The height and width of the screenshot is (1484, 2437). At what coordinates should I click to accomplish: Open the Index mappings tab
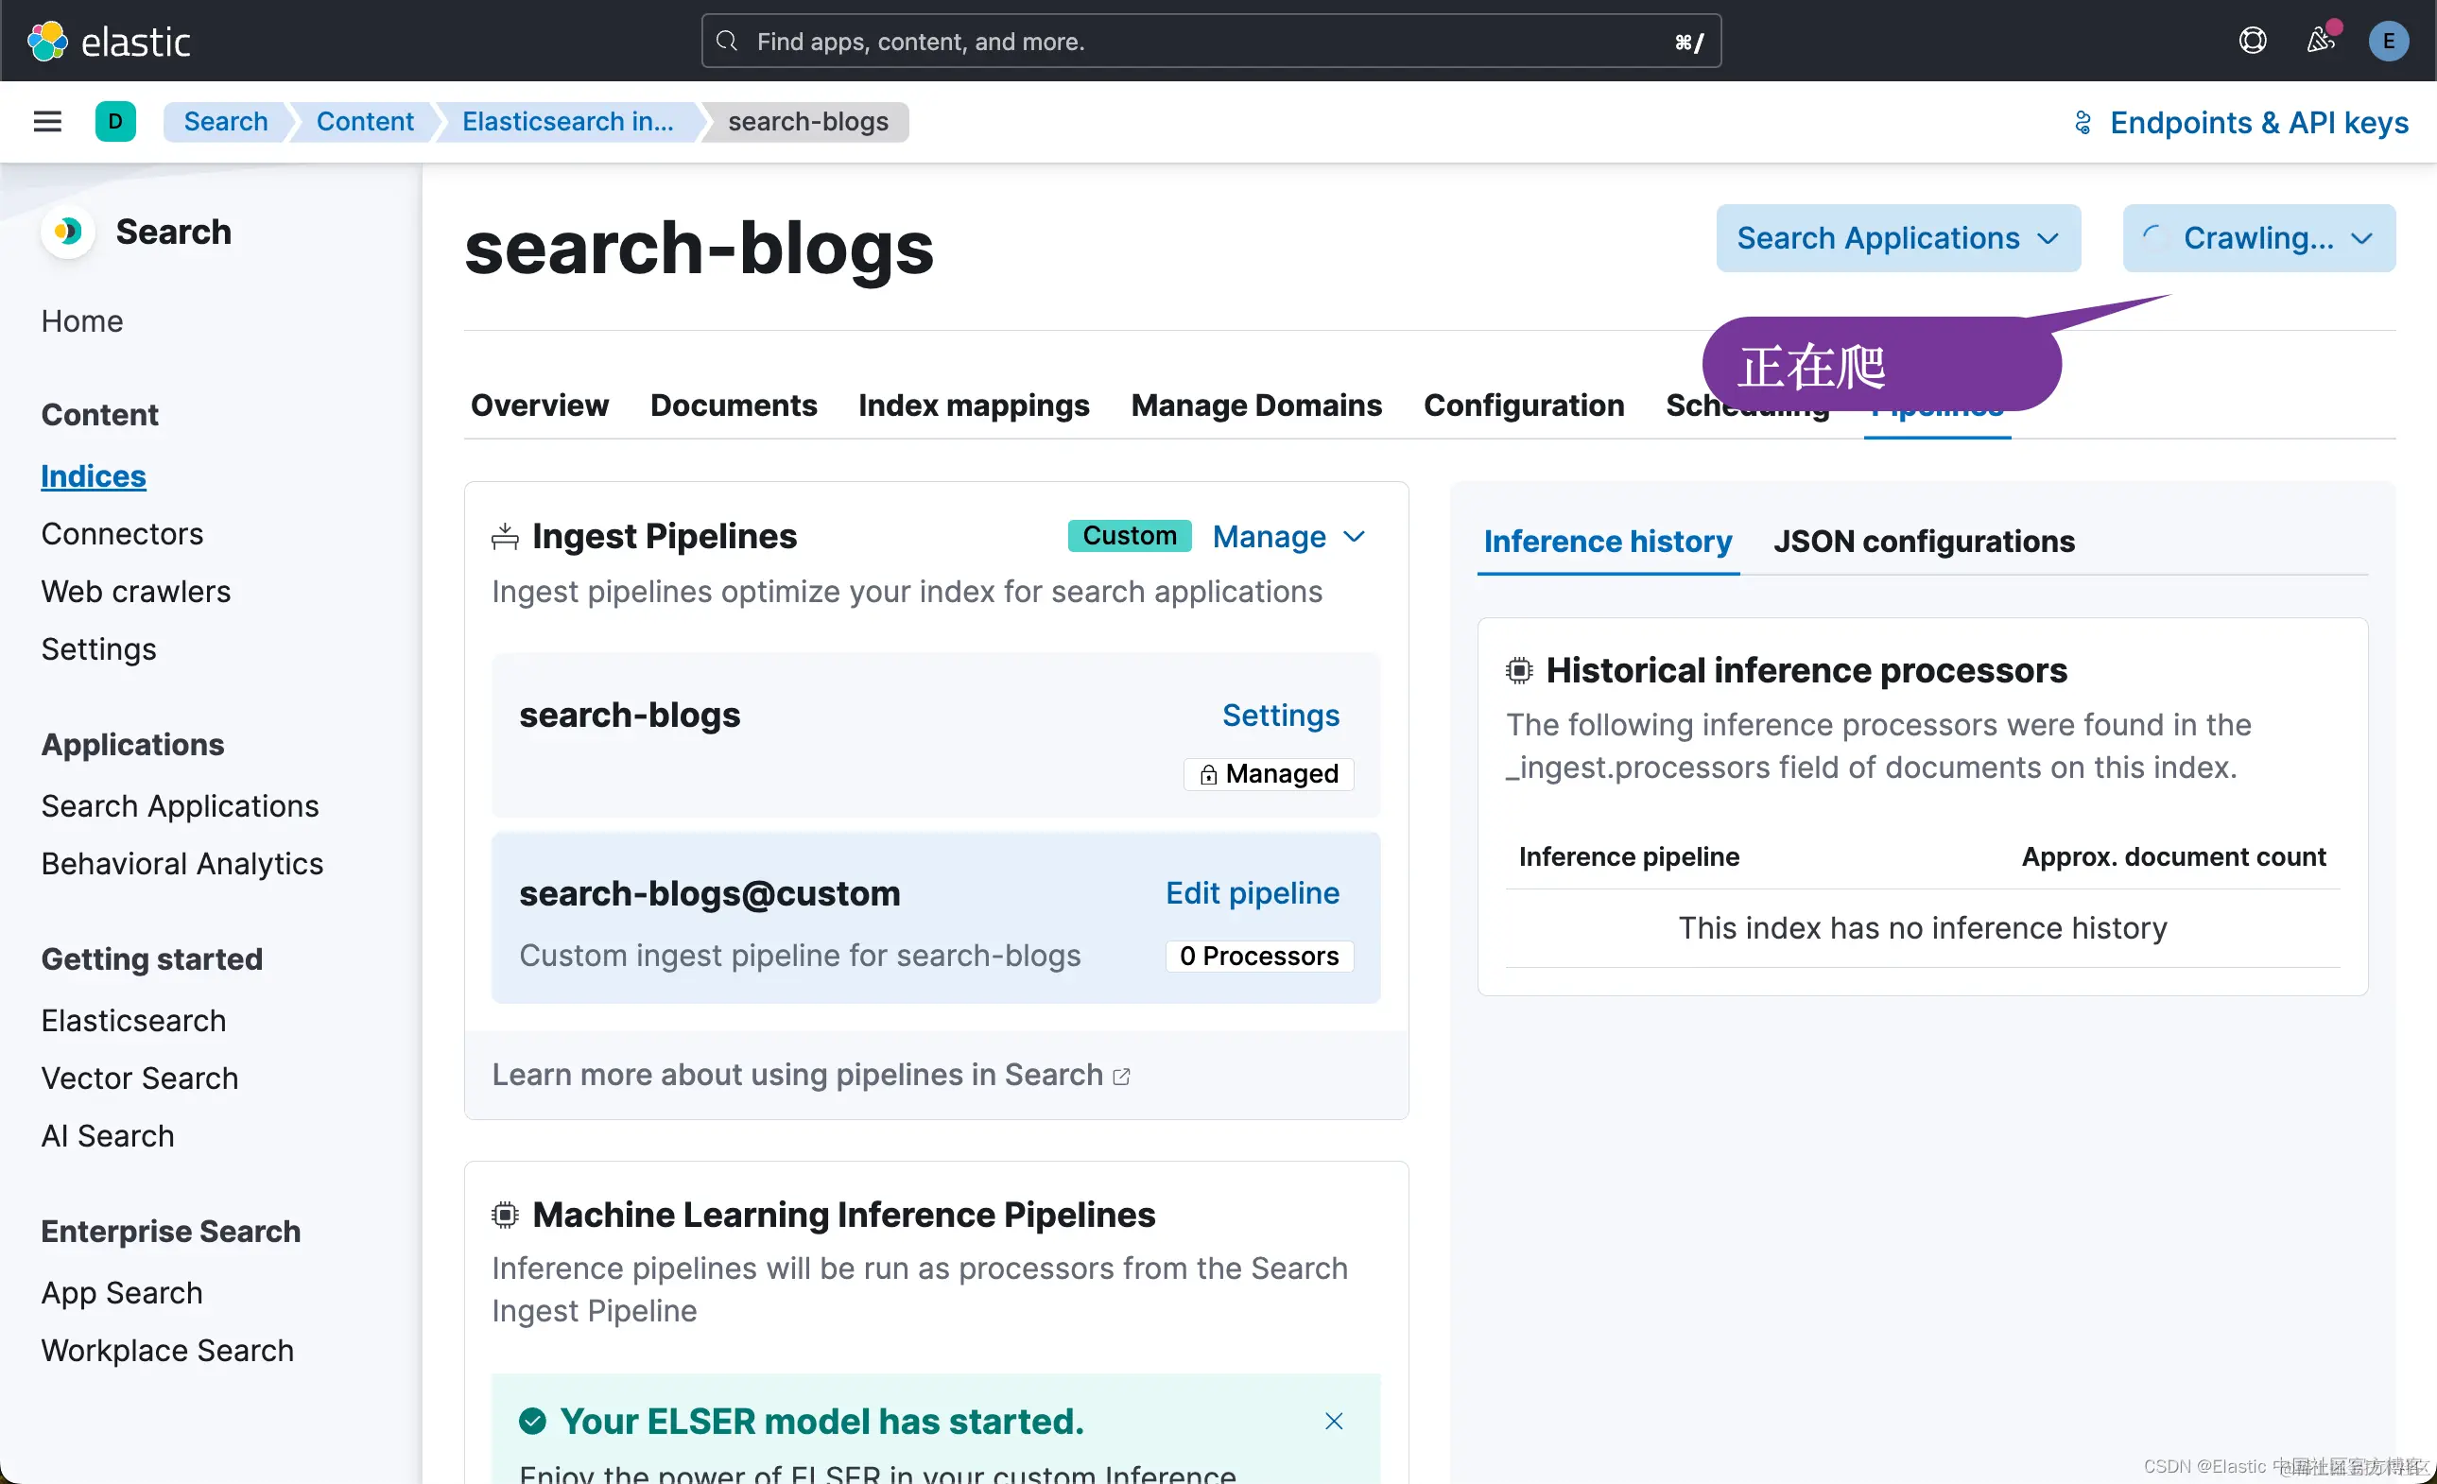tap(974, 406)
